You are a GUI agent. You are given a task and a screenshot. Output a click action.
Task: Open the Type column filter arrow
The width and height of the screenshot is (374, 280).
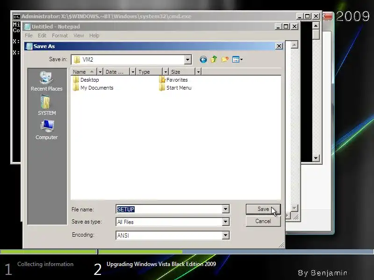tap(165, 72)
